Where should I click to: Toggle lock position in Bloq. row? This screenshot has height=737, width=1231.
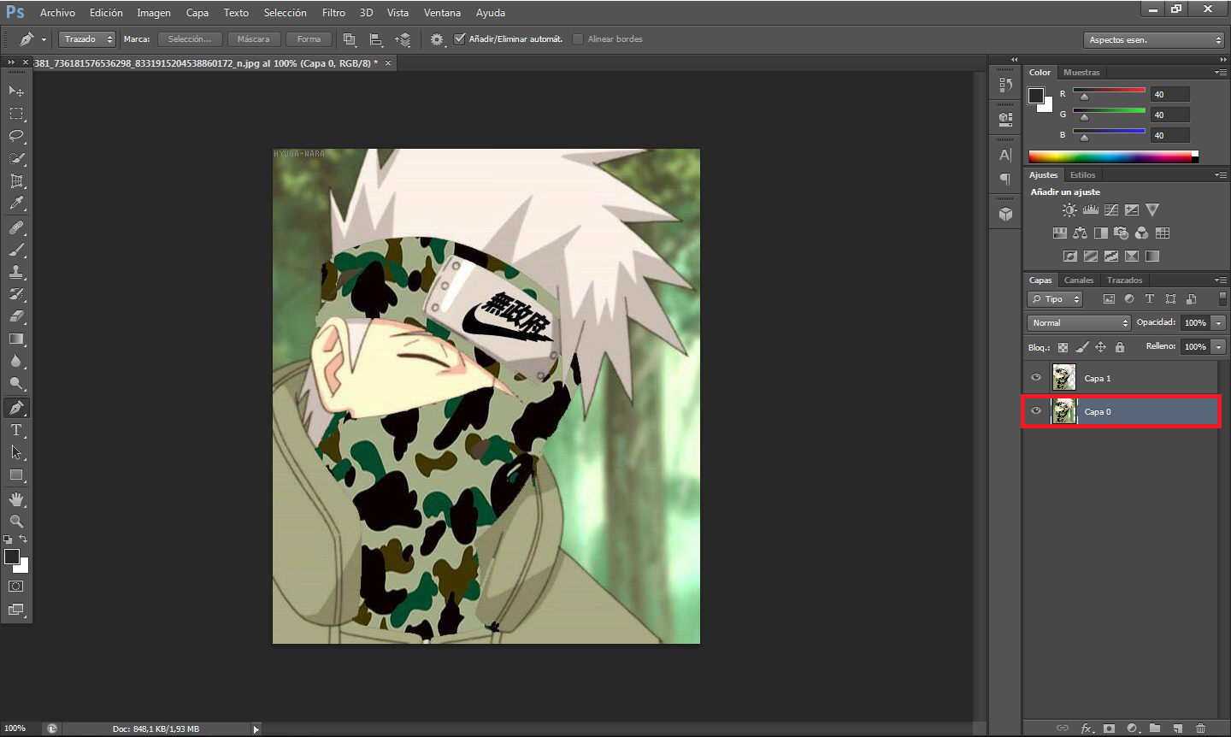[1100, 347]
